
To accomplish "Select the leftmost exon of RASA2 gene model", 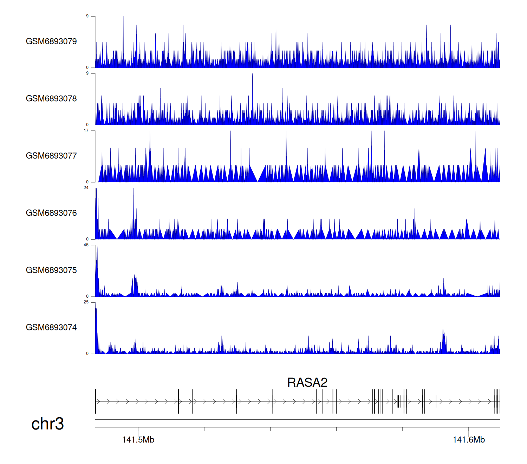I will point(96,401).
